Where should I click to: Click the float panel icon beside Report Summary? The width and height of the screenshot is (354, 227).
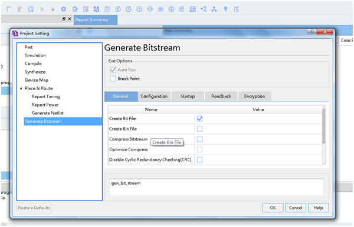pos(64,19)
